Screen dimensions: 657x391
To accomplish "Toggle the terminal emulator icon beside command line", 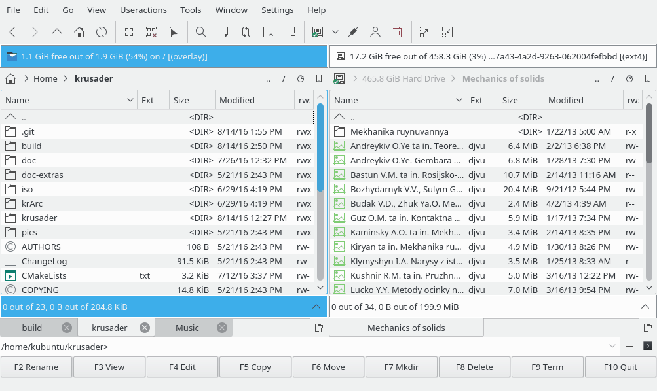I will (x=647, y=347).
